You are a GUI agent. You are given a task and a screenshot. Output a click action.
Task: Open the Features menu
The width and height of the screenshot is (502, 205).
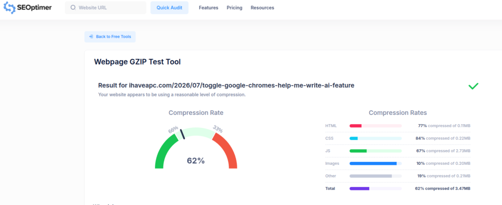[208, 8]
